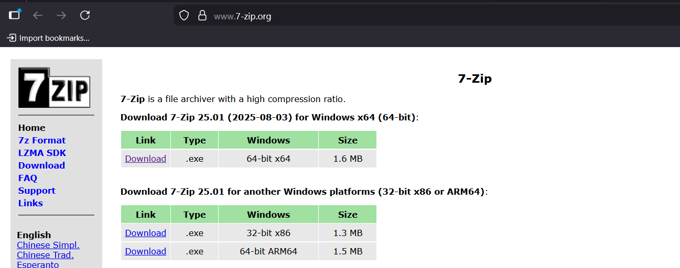Download the 64-bit ARM64 installer
Image resolution: width=680 pixels, height=268 pixels.
(x=145, y=251)
